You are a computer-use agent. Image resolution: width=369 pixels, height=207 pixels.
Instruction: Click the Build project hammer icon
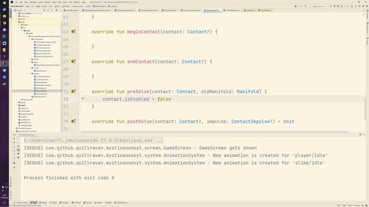coord(306,6)
